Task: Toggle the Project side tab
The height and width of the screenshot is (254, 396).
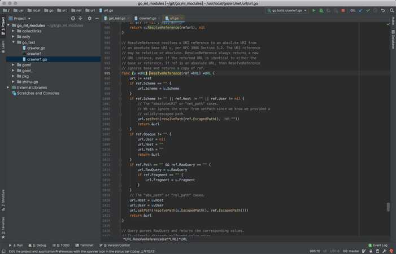Action: click(x=3, y=26)
